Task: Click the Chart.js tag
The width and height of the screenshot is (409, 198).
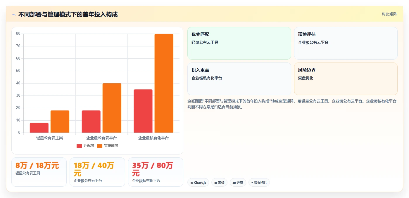Action: [198, 183]
